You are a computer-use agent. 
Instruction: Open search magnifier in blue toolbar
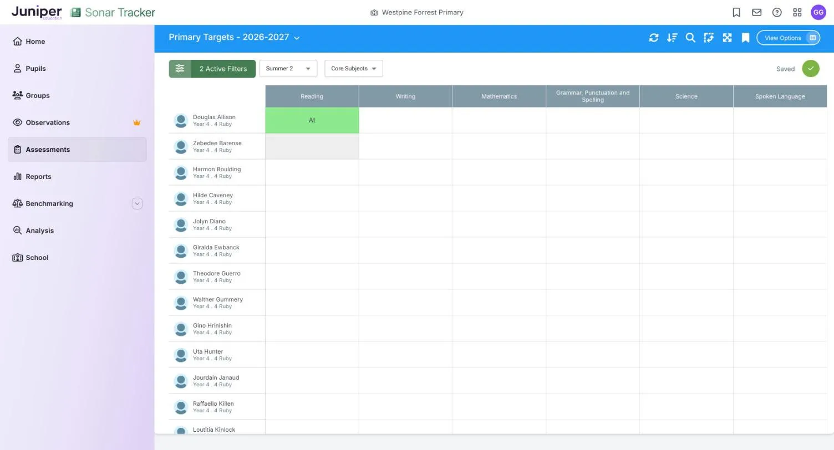click(690, 38)
